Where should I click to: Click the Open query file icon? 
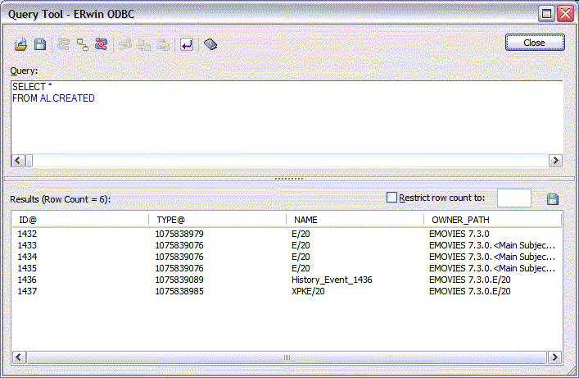click(x=22, y=44)
